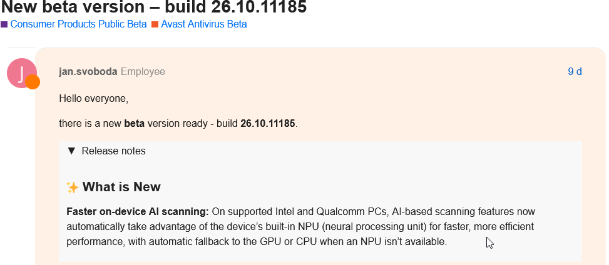
Task: Click the bold build number 26.10.11185 in post
Action: 268,124
